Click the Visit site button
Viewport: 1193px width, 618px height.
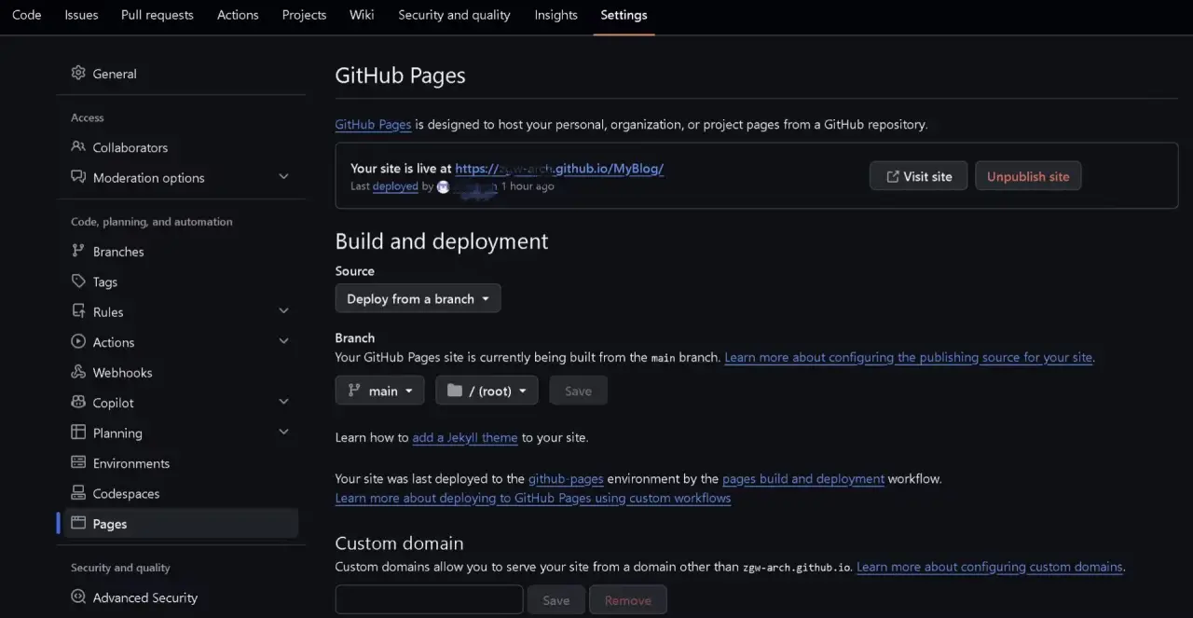[918, 176]
